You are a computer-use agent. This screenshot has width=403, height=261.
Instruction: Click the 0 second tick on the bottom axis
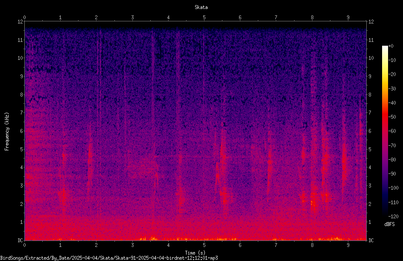coord(24,245)
